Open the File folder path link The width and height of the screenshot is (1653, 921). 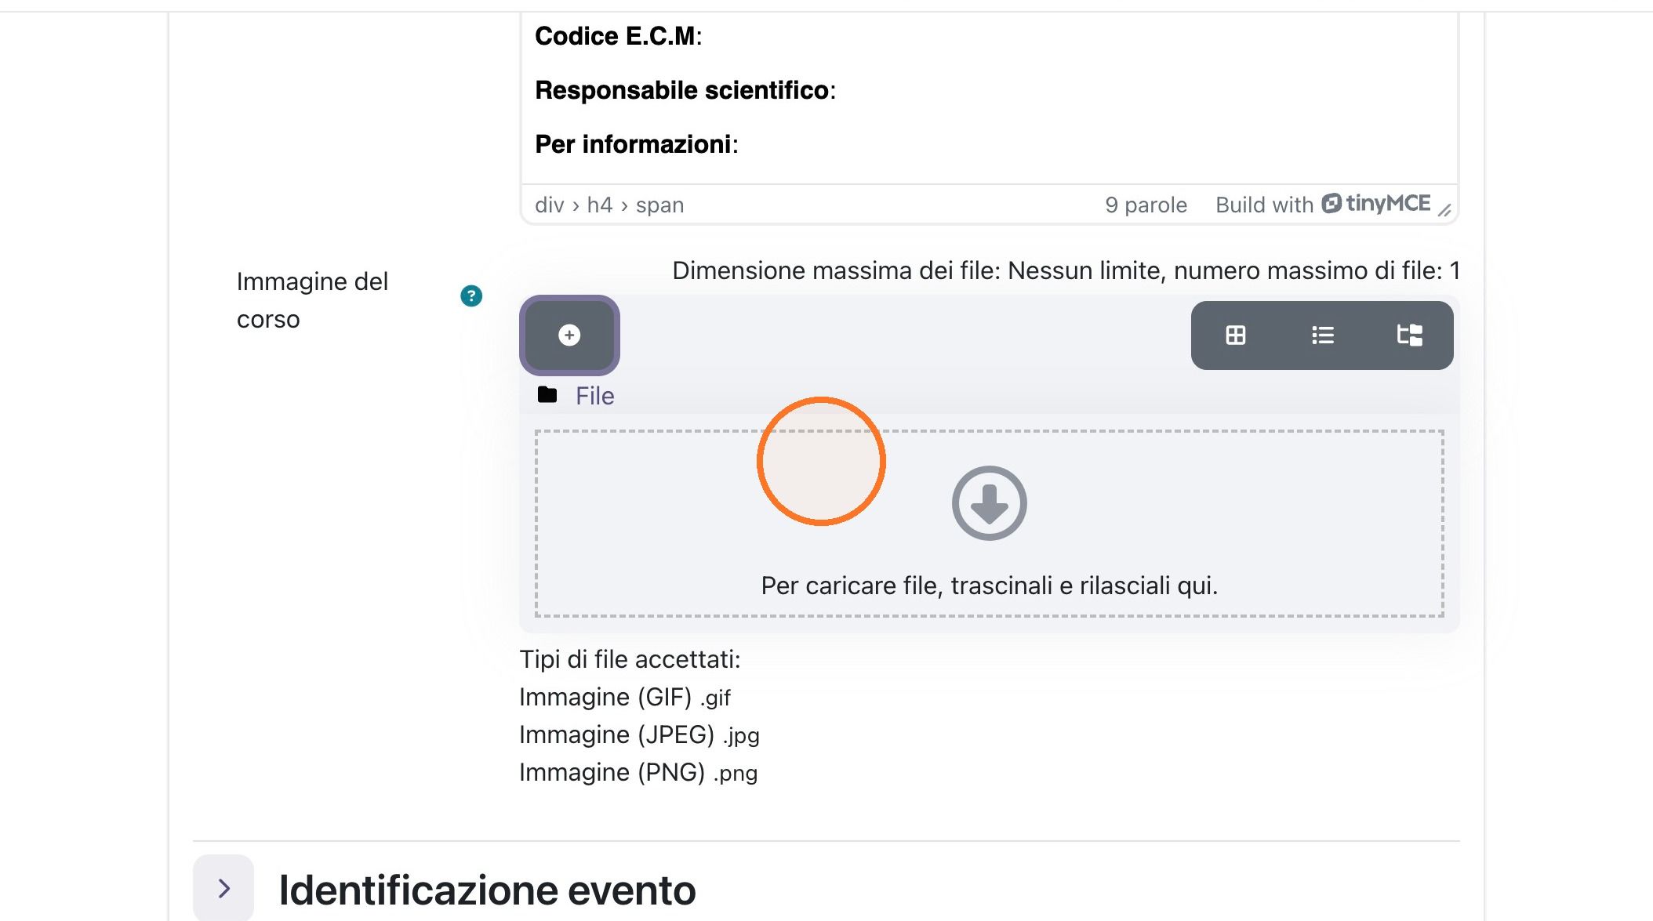tap(594, 396)
